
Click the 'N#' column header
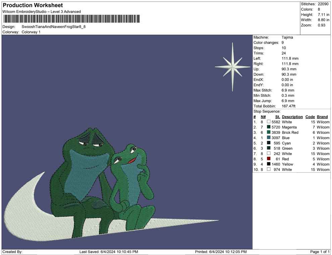click(x=263, y=117)
